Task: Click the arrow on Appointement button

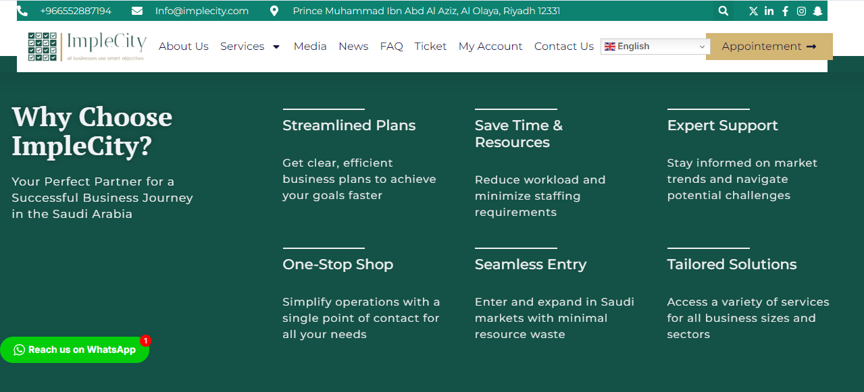Action: (811, 47)
